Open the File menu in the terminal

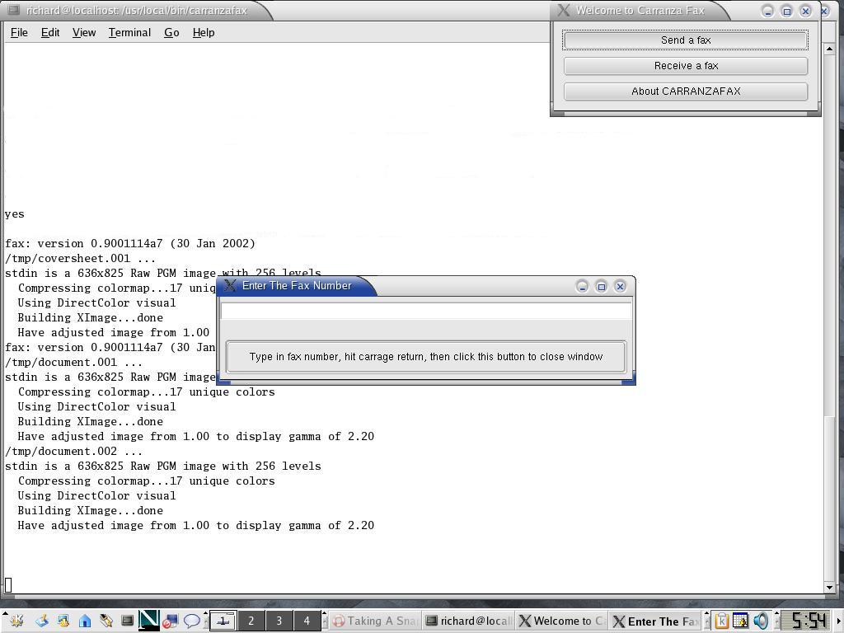pos(19,33)
